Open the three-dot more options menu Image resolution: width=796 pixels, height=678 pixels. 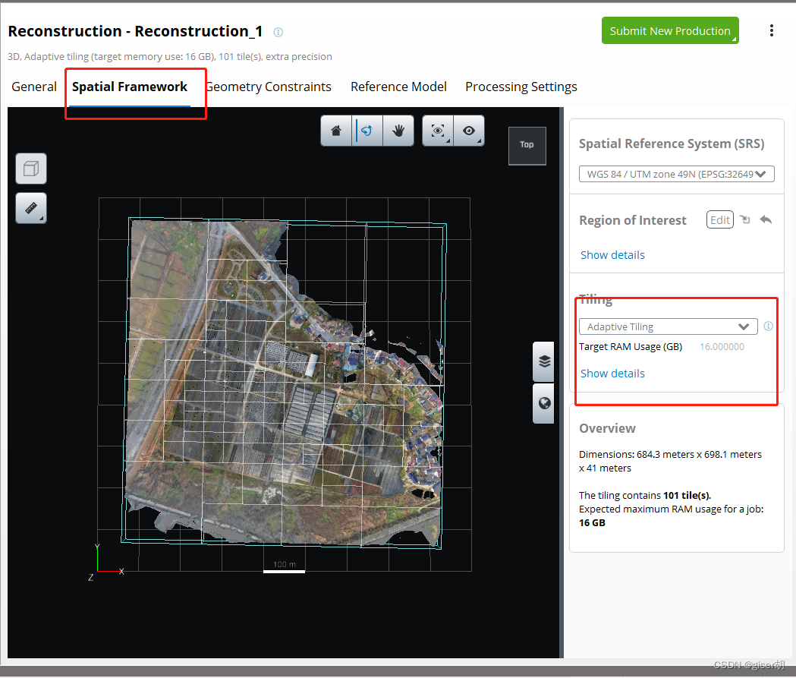[771, 30]
